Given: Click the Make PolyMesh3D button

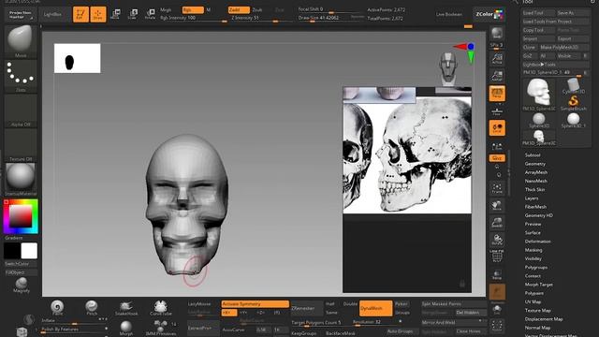Looking at the screenshot, I should [563, 48].
